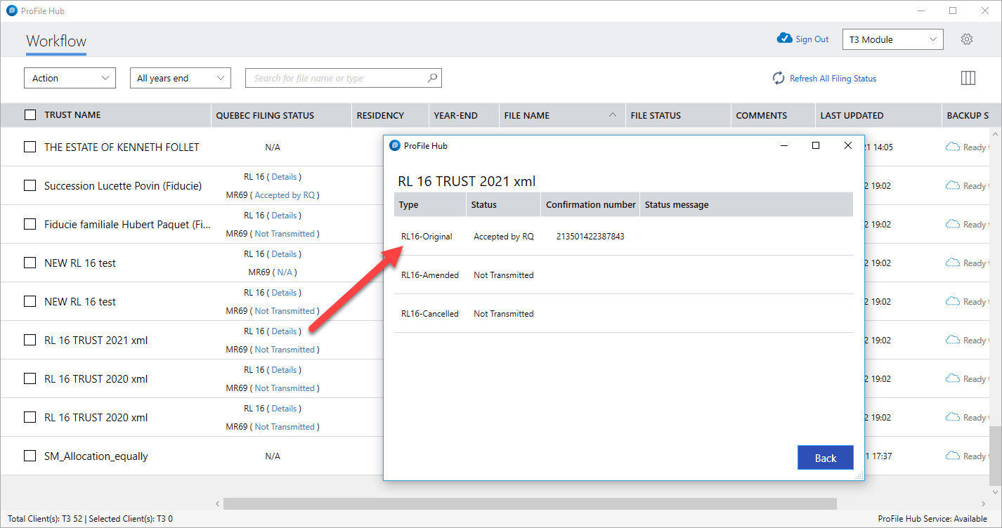Viewport: 1002px width, 528px height.
Task: Click backup cloud icon for Succession Lucette Povin
Action: point(953,185)
